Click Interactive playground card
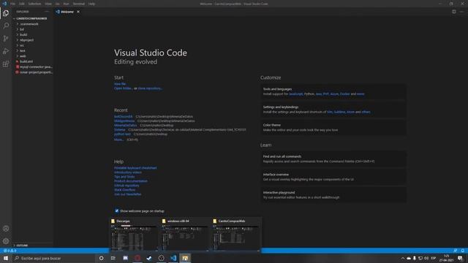 click(333, 195)
